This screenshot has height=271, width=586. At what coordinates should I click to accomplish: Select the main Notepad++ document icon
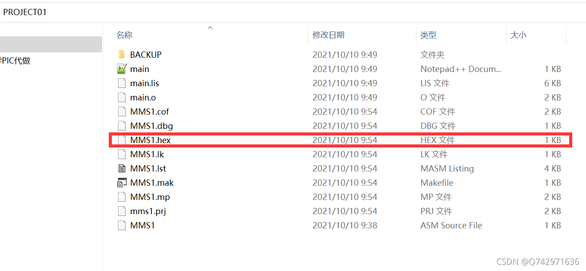(x=122, y=69)
